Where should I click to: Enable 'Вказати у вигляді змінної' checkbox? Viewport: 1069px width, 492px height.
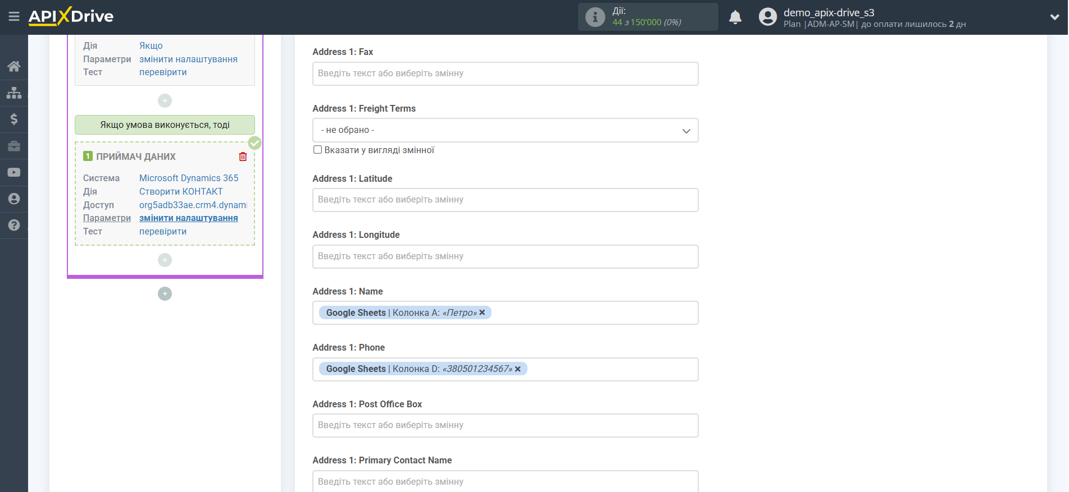click(317, 150)
